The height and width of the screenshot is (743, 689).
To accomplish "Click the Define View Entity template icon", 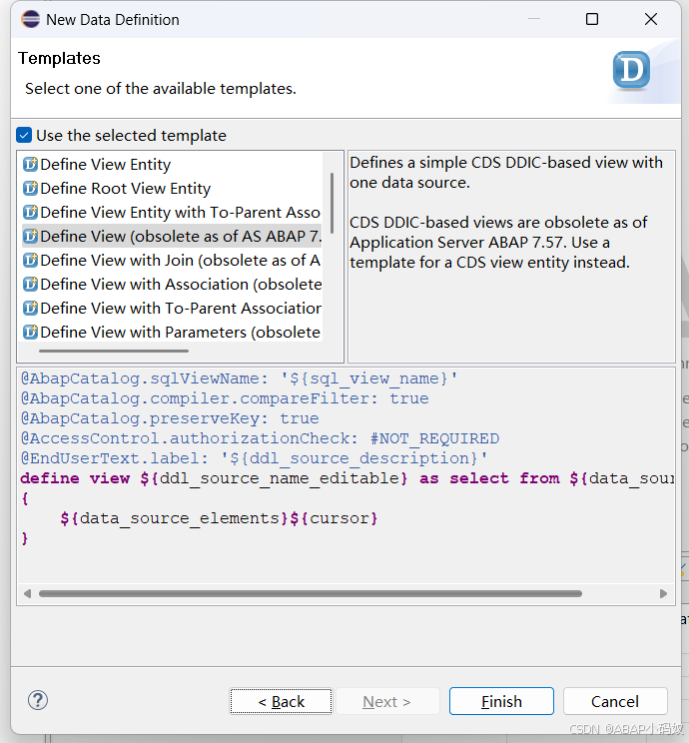I will pyautogui.click(x=30, y=165).
